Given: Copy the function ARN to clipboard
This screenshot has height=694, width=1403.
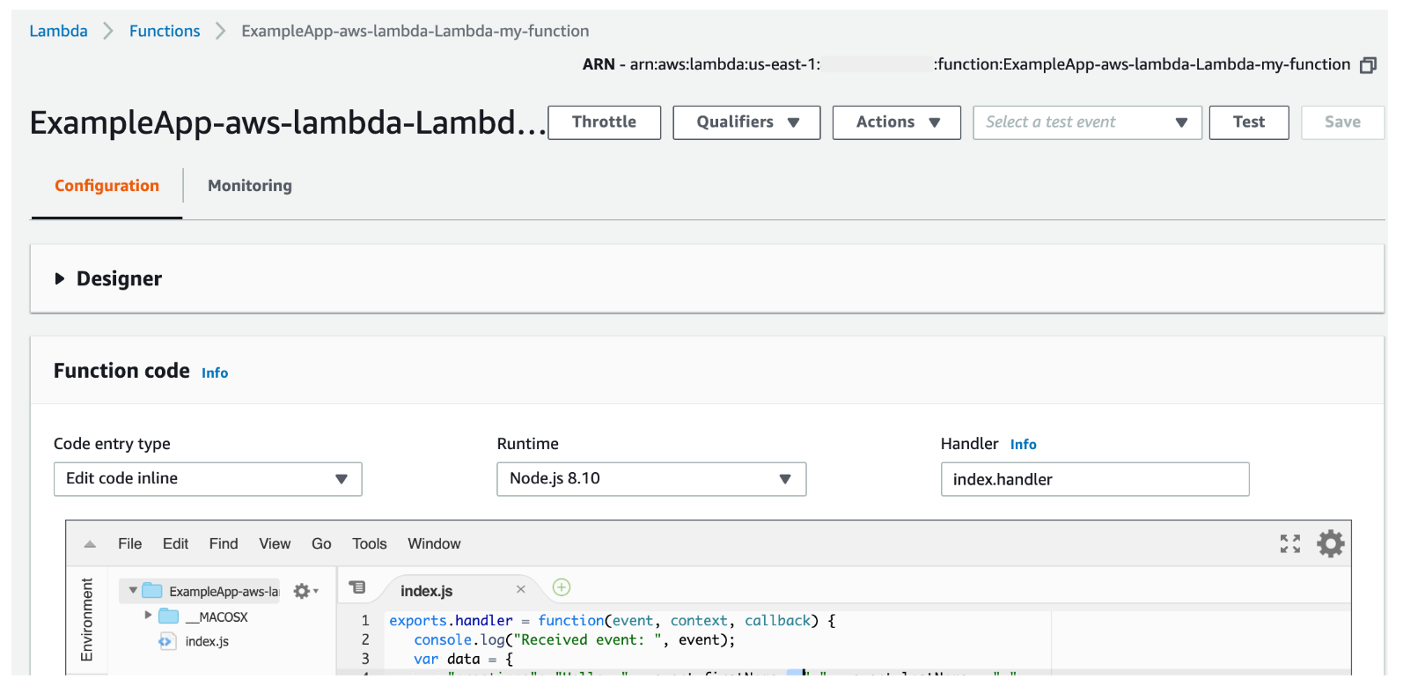Looking at the screenshot, I should coord(1368,65).
